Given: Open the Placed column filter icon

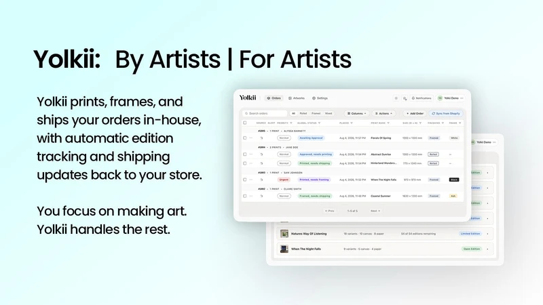Looking at the screenshot, I should click(x=352, y=123).
